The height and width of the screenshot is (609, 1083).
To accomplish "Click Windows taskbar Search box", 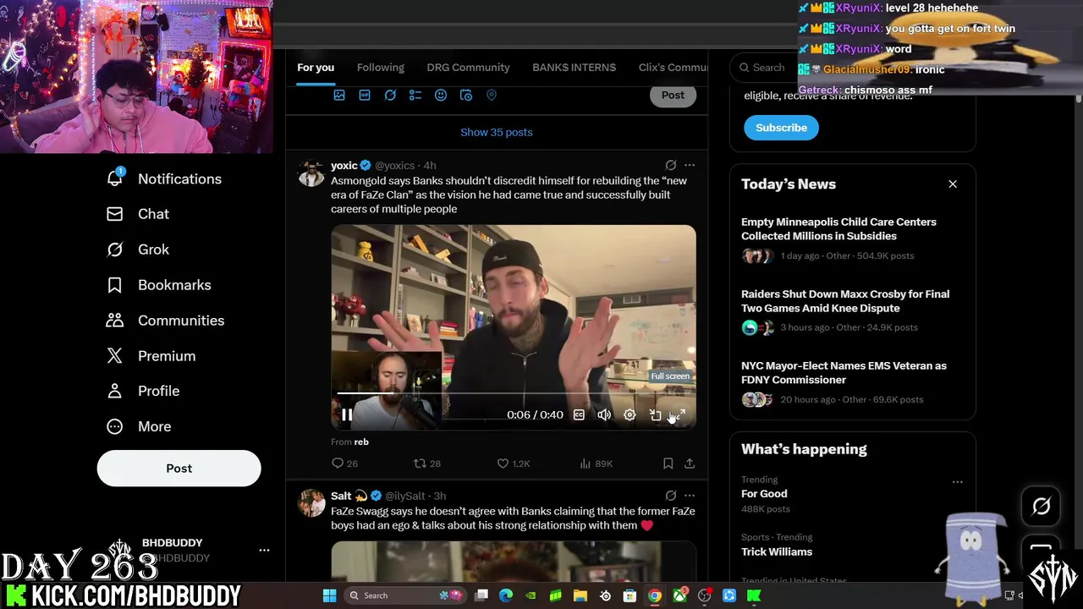I will (406, 595).
